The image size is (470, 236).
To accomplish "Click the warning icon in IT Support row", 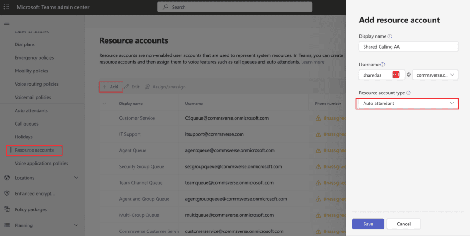I will coord(318,134).
